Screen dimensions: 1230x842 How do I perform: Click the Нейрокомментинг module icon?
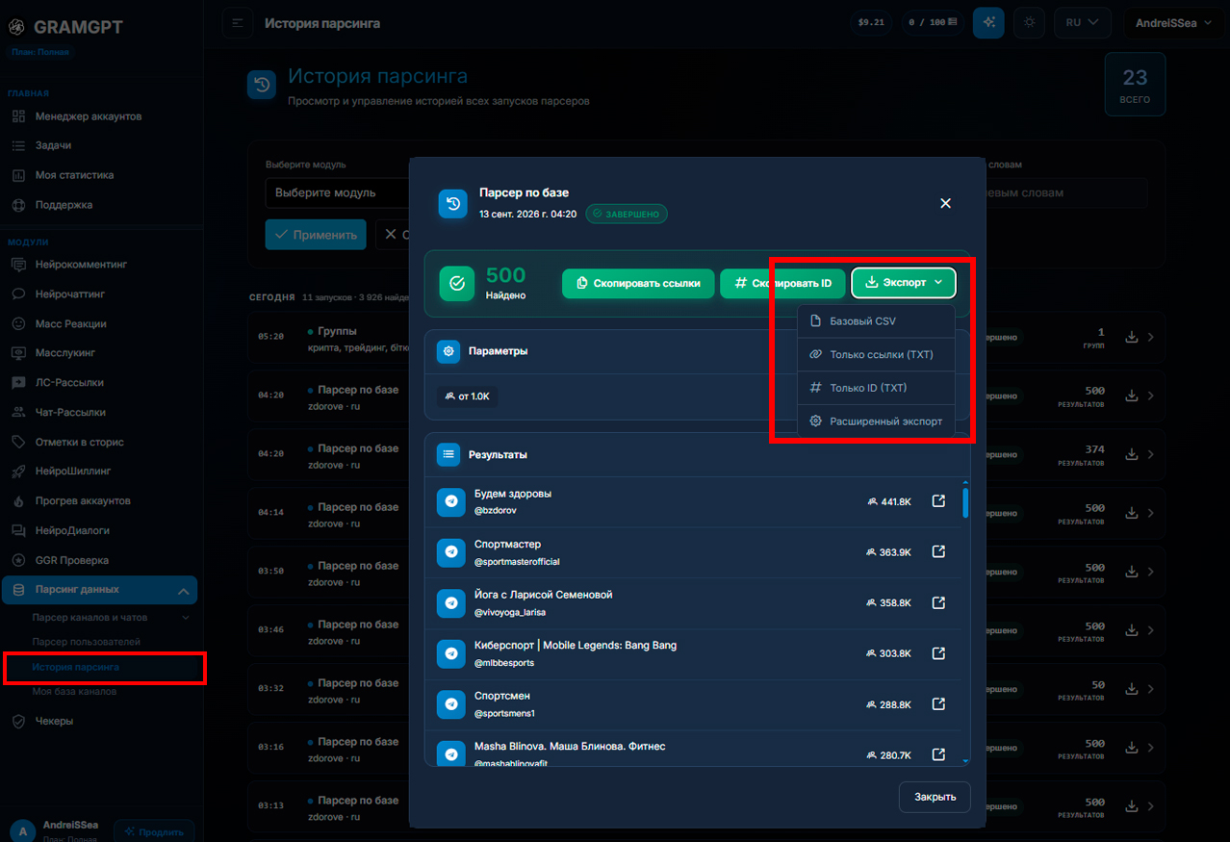[x=18, y=265]
